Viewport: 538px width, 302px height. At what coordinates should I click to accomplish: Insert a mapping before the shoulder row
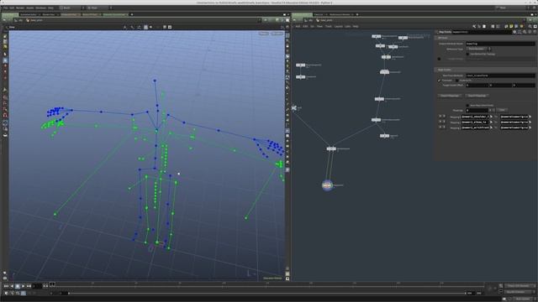click(x=444, y=117)
